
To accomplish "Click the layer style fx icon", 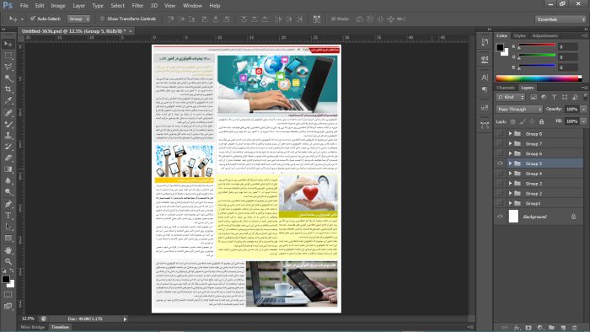I will [x=517, y=328].
